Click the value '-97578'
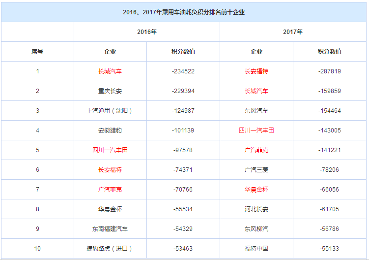This screenshot has width=369, height=260. pos(183,150)
